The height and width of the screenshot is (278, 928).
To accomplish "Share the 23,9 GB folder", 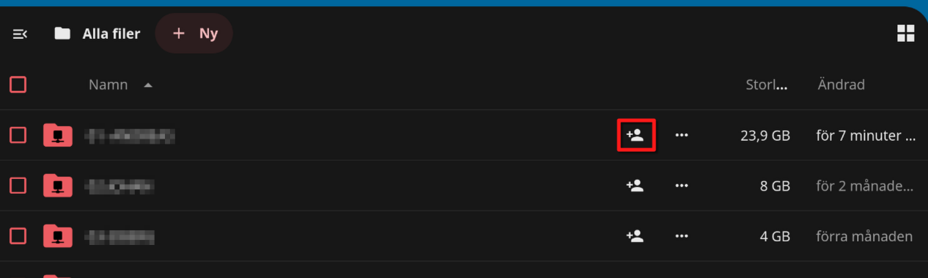I will tap(635, 135).
